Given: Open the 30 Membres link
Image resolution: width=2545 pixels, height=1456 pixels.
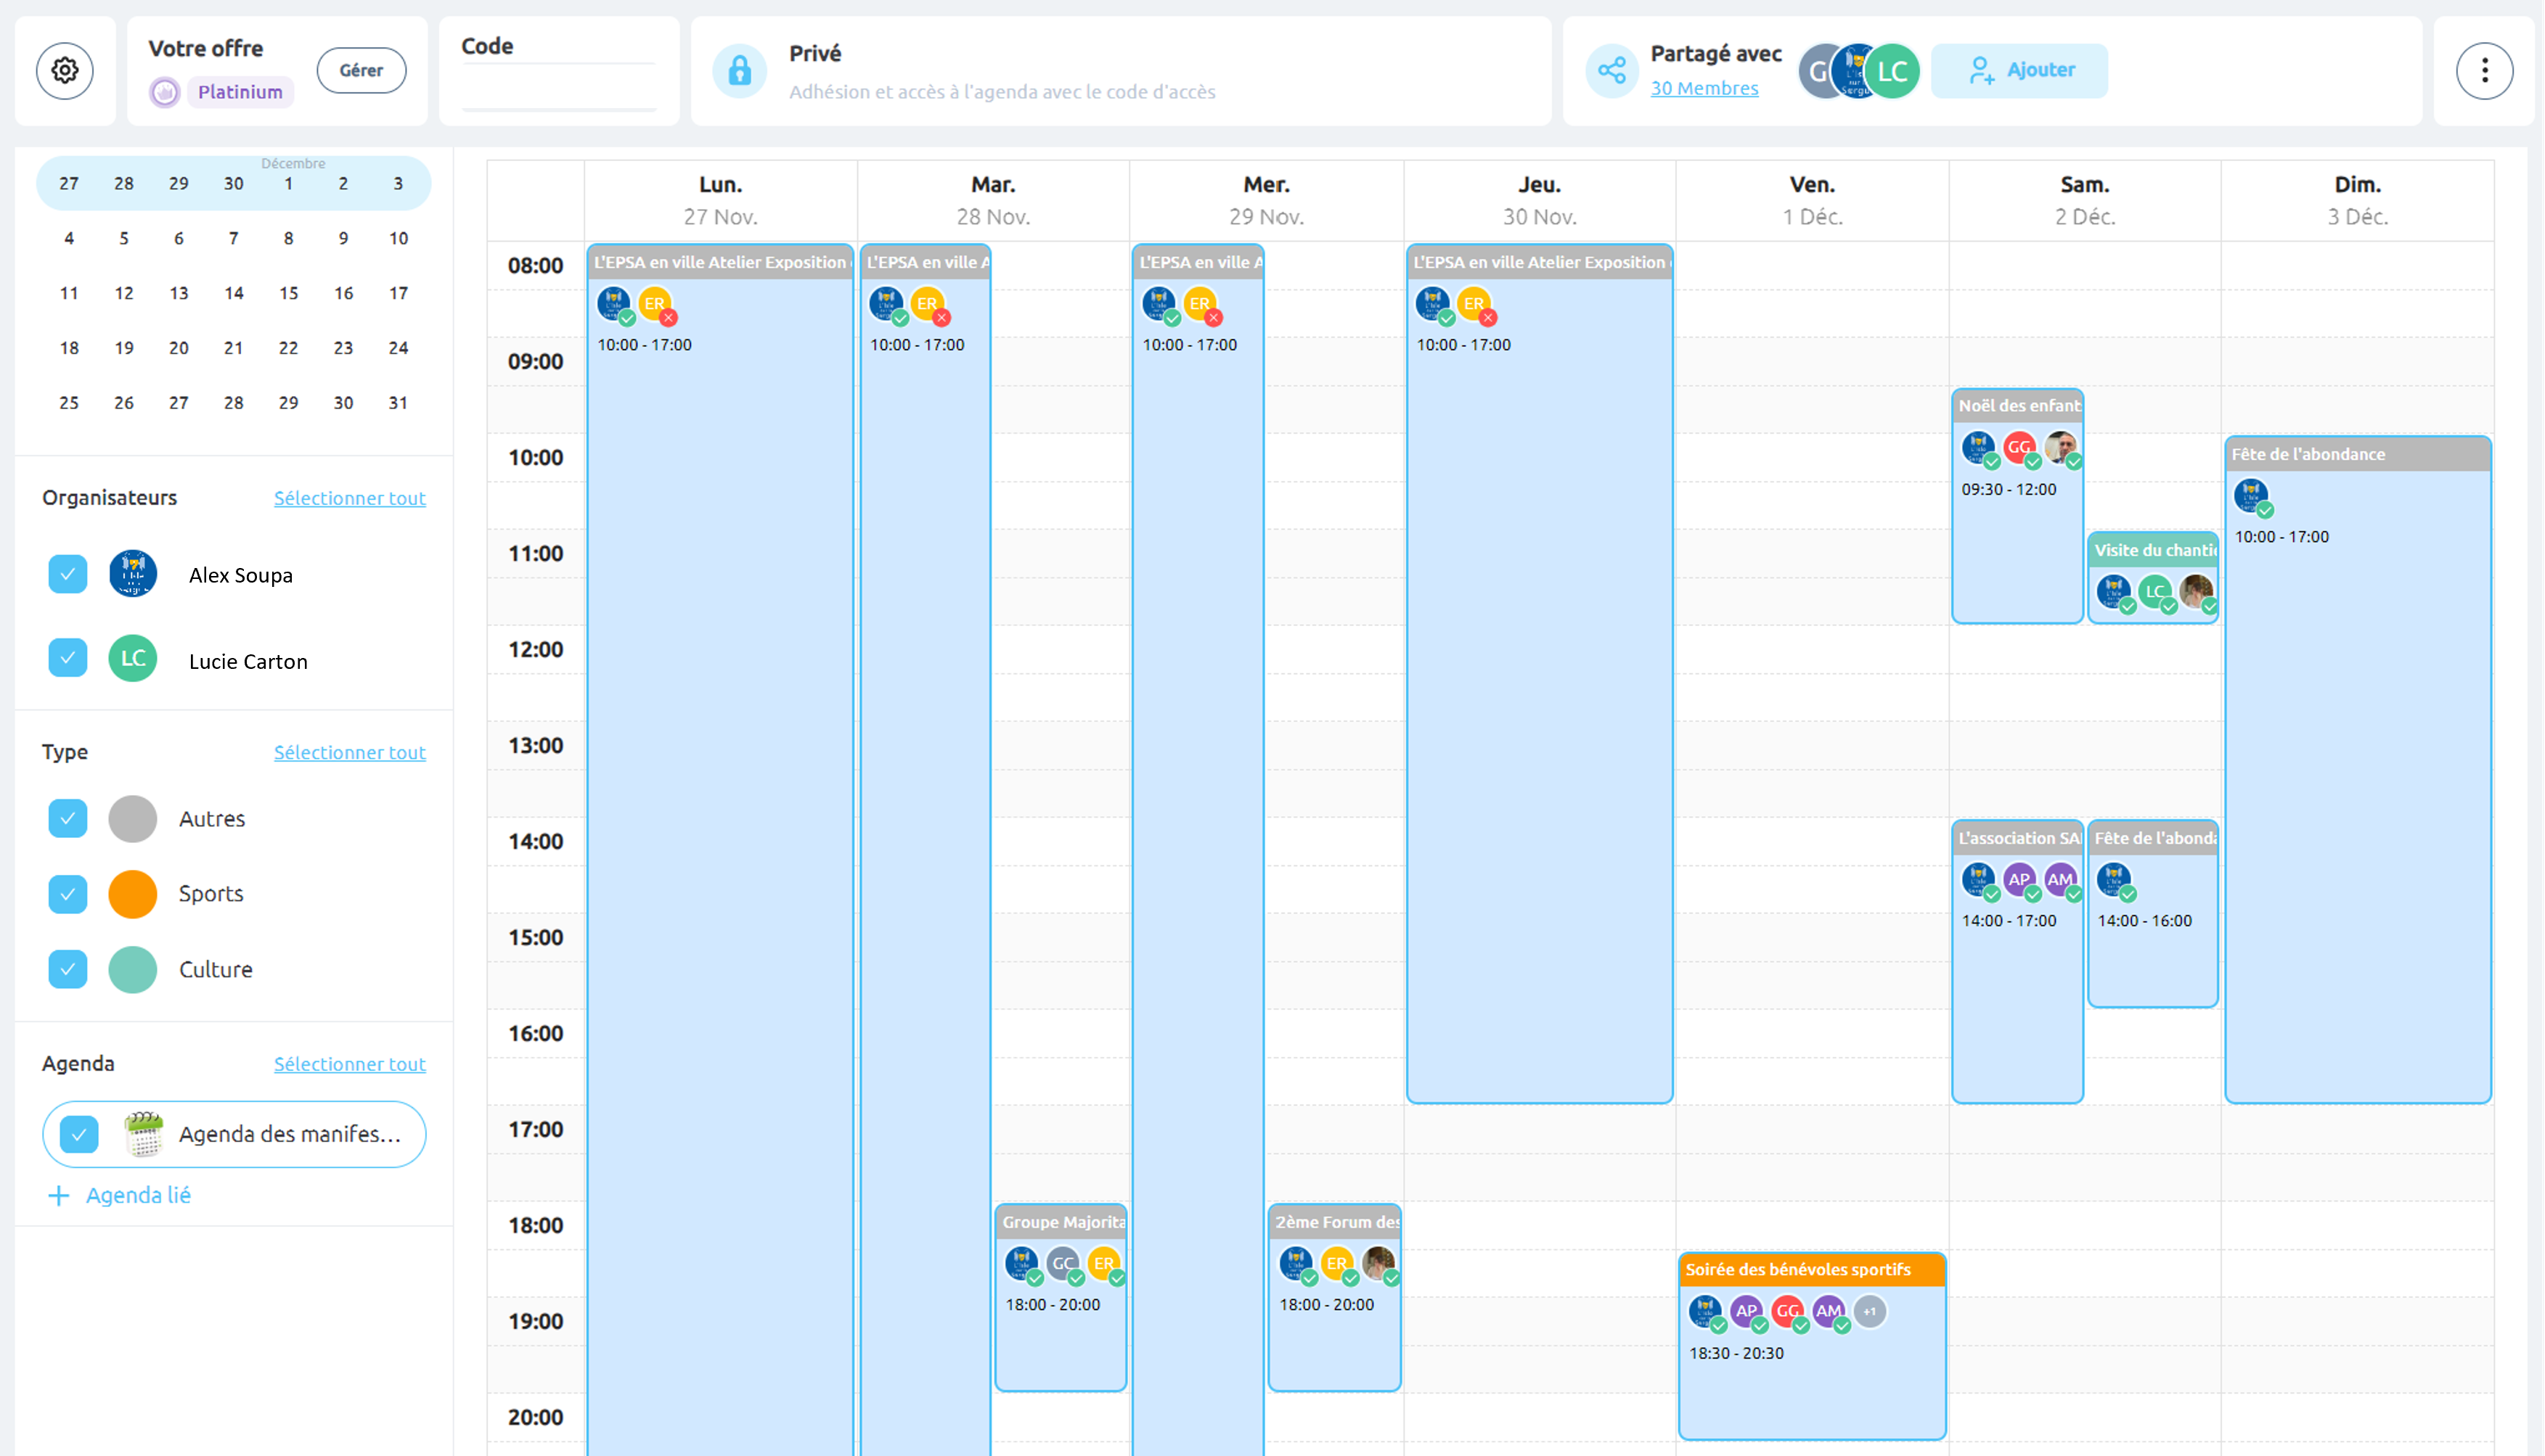Looking at the screenshot, I should coord(1704,89).
